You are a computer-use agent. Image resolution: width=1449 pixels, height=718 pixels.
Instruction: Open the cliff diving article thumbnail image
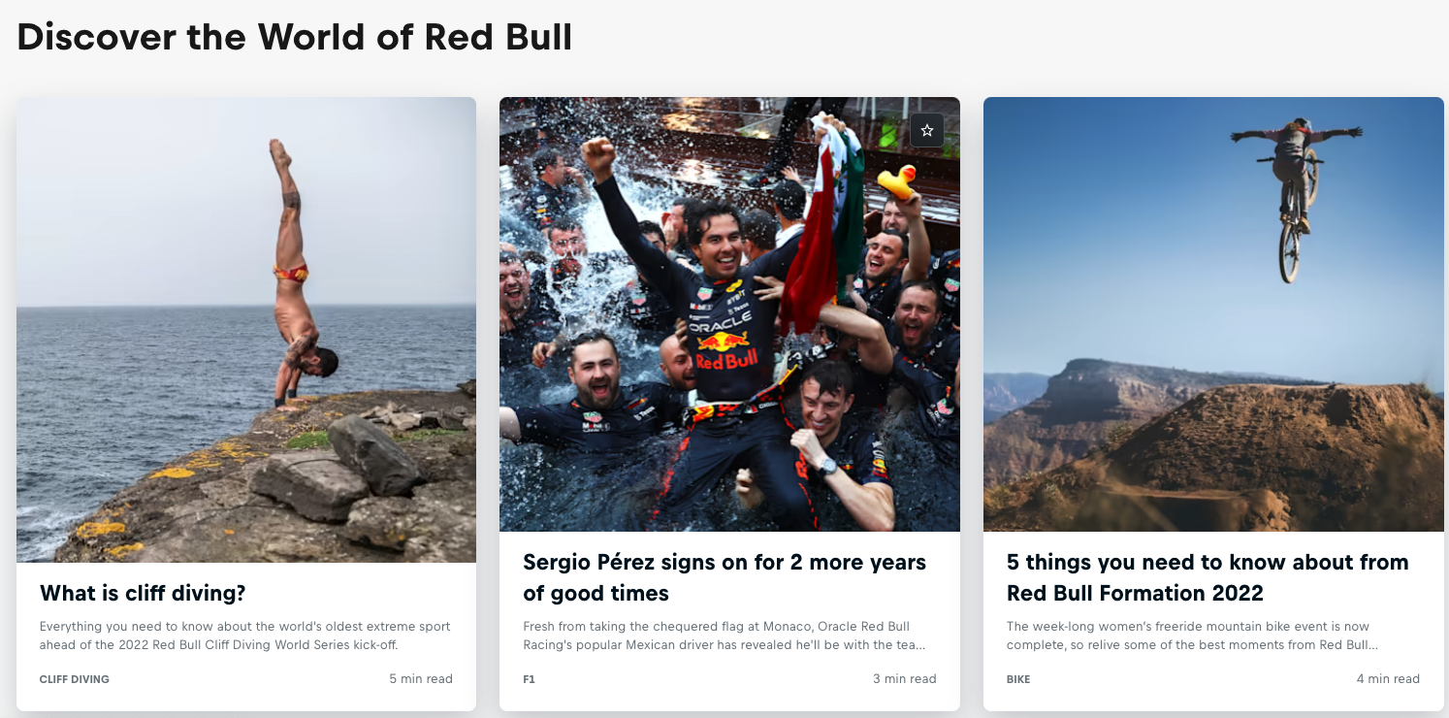click(x=245, y=329)
